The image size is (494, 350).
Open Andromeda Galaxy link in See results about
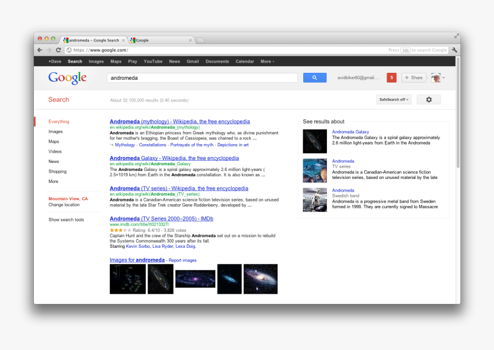tap(350, 132)
